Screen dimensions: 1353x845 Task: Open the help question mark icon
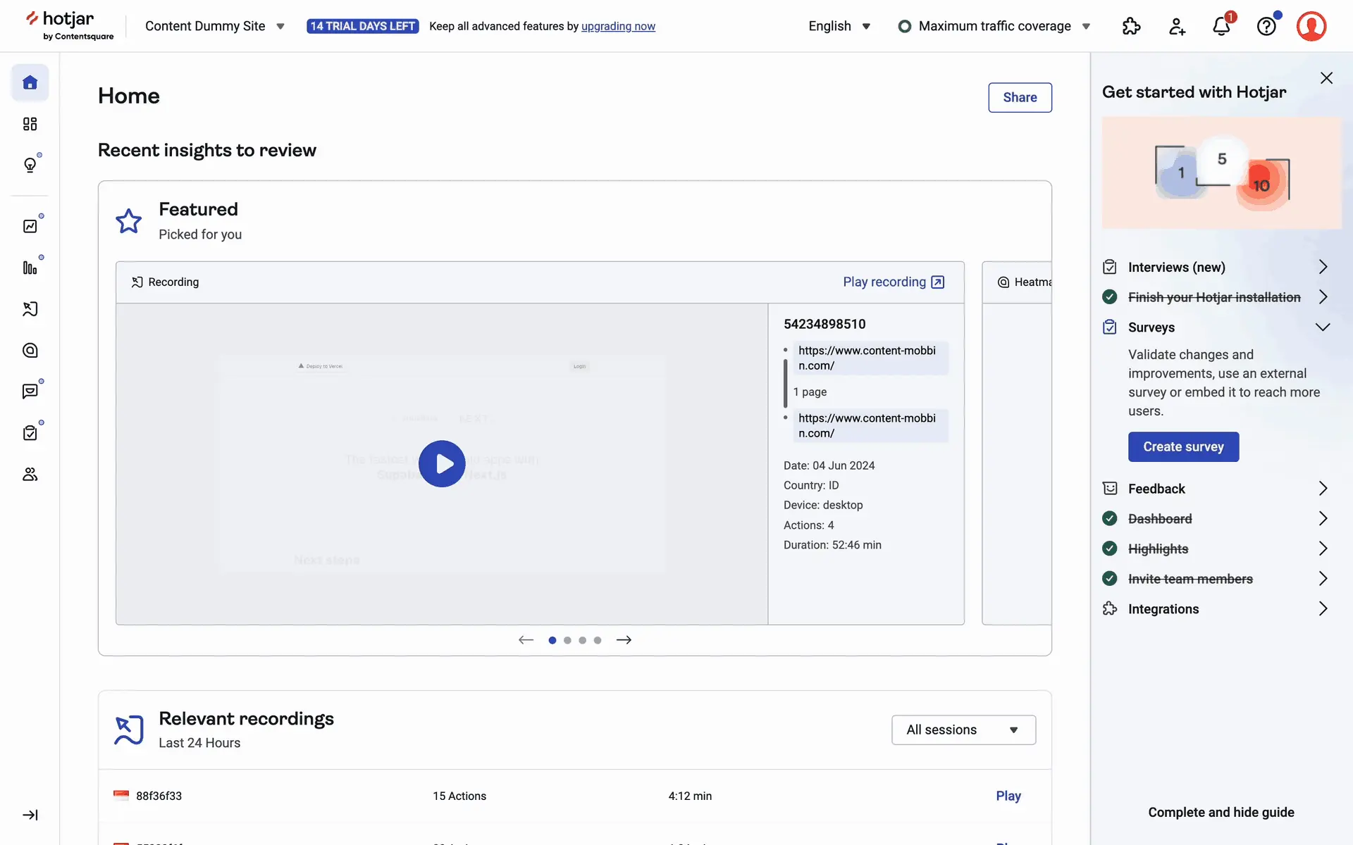(1266, 26)
